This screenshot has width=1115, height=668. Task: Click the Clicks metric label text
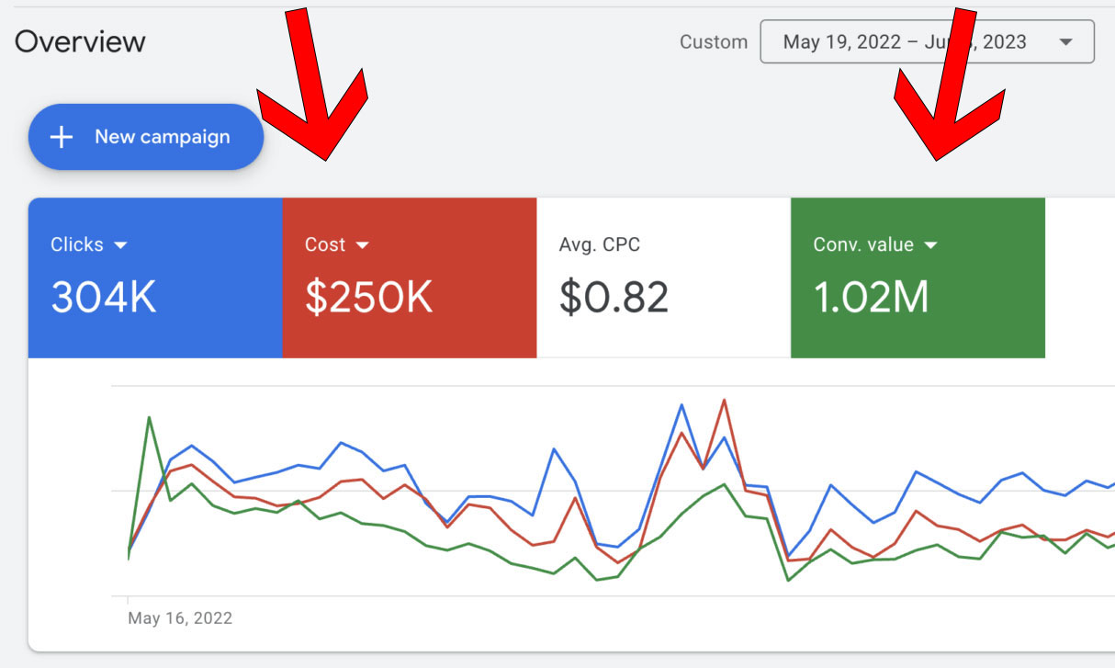click(x=76, y=245)
